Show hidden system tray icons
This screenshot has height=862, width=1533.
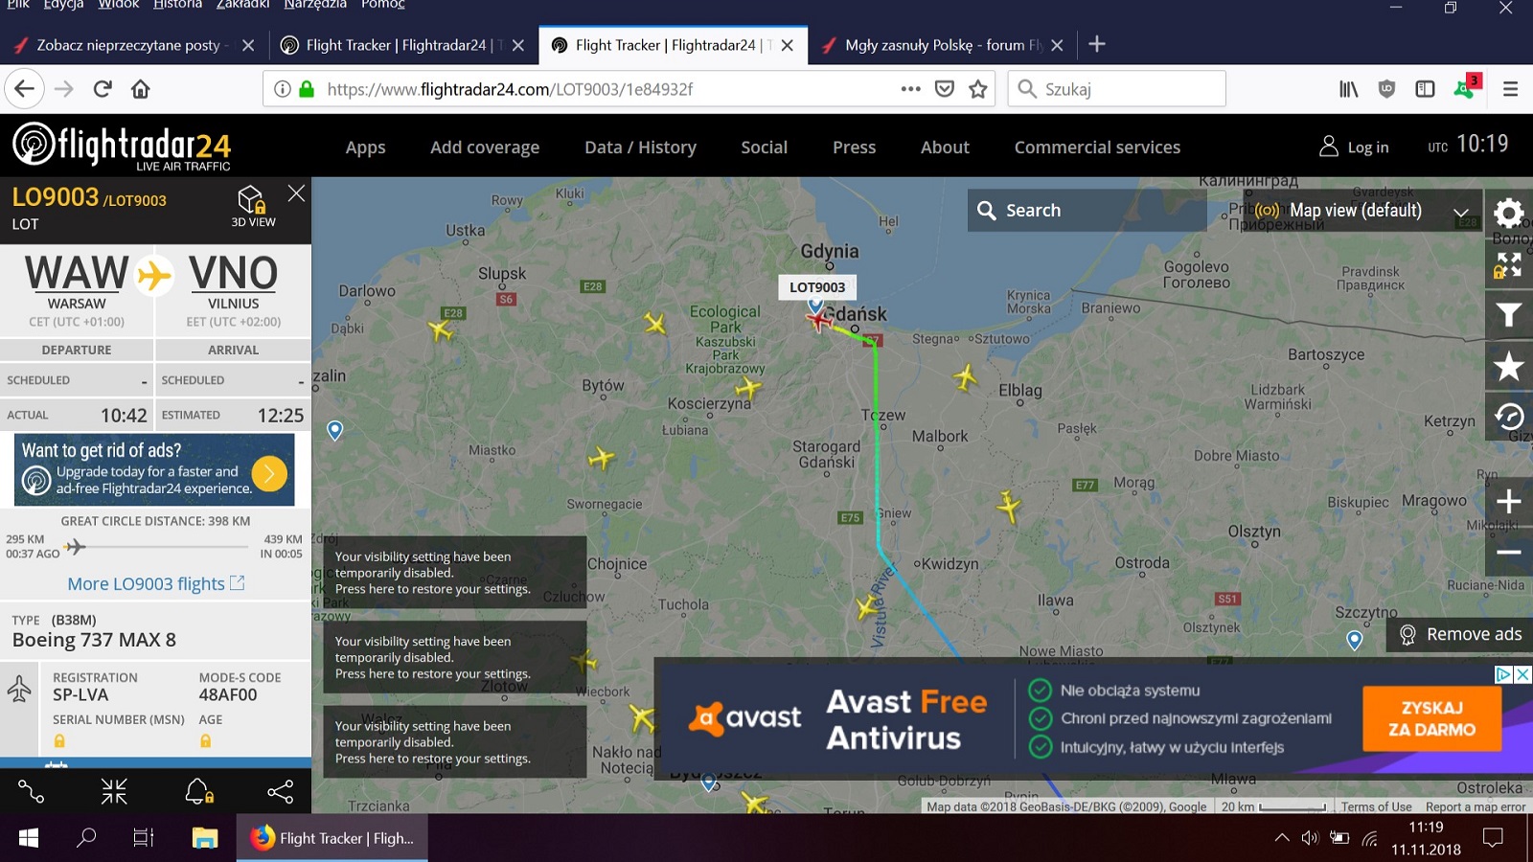1281,838
